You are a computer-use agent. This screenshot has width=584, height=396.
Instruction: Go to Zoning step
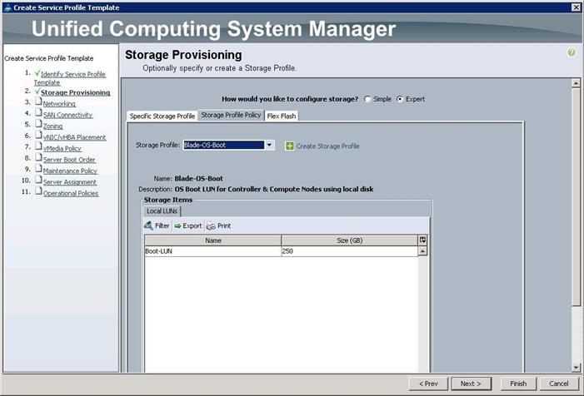click(52, 126)
